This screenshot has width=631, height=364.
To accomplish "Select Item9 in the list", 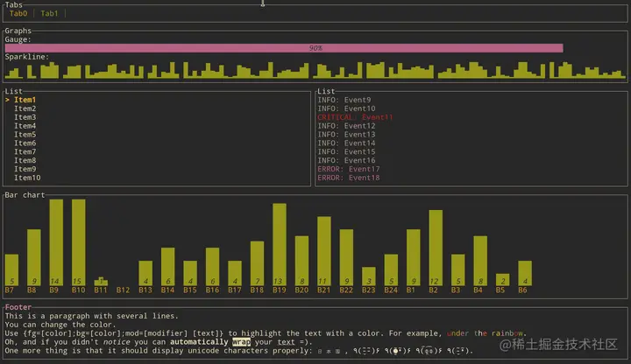I will (25, 169).
